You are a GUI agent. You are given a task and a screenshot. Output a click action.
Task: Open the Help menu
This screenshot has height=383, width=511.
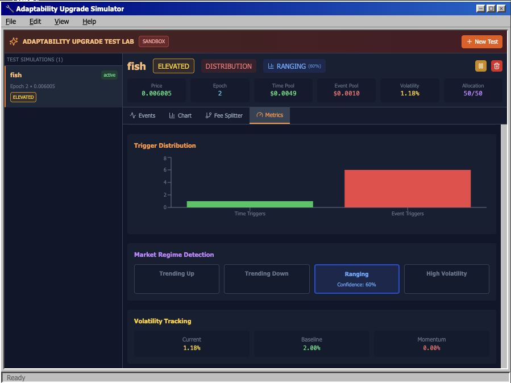pos(89,21)
